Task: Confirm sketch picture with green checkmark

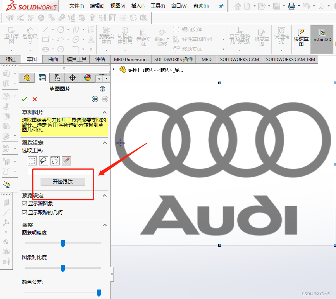Action: point(24,99)
